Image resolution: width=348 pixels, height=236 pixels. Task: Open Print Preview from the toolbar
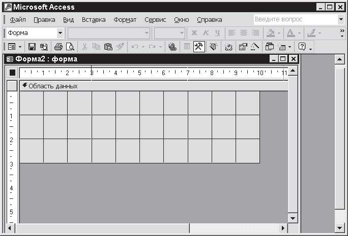point(70,47)
